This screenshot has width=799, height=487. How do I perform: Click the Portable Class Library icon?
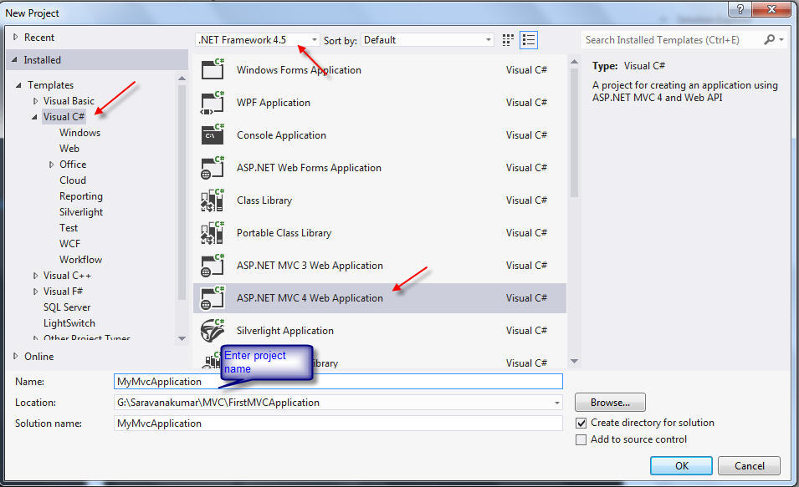[x=213, y=232]
